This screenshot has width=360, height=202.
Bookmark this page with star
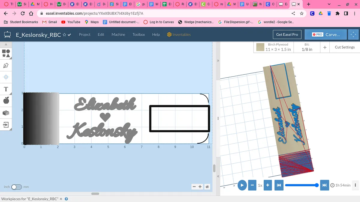coord(302,13)
